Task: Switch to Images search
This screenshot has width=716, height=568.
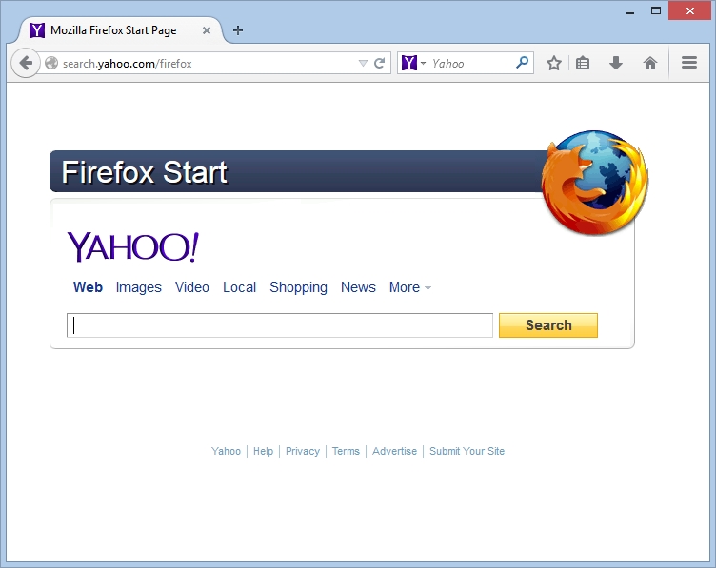Action: (x=138, y=287)
